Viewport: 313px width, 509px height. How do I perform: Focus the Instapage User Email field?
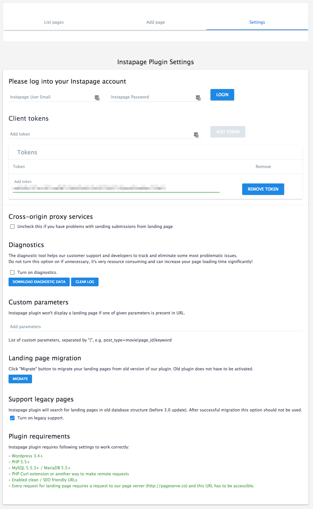[51, 97]
